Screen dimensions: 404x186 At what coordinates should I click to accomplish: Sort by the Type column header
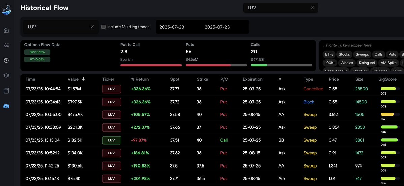[308, 79]
